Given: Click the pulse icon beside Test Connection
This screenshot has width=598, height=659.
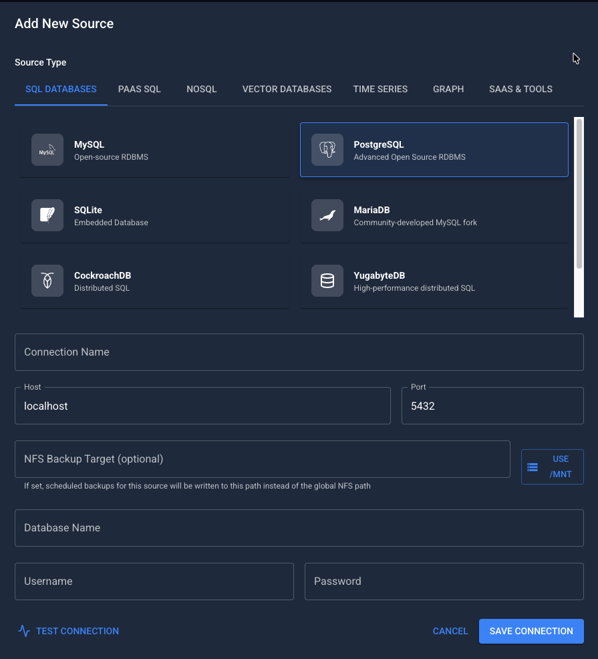Looking at the screenshot, I should 24,631.
